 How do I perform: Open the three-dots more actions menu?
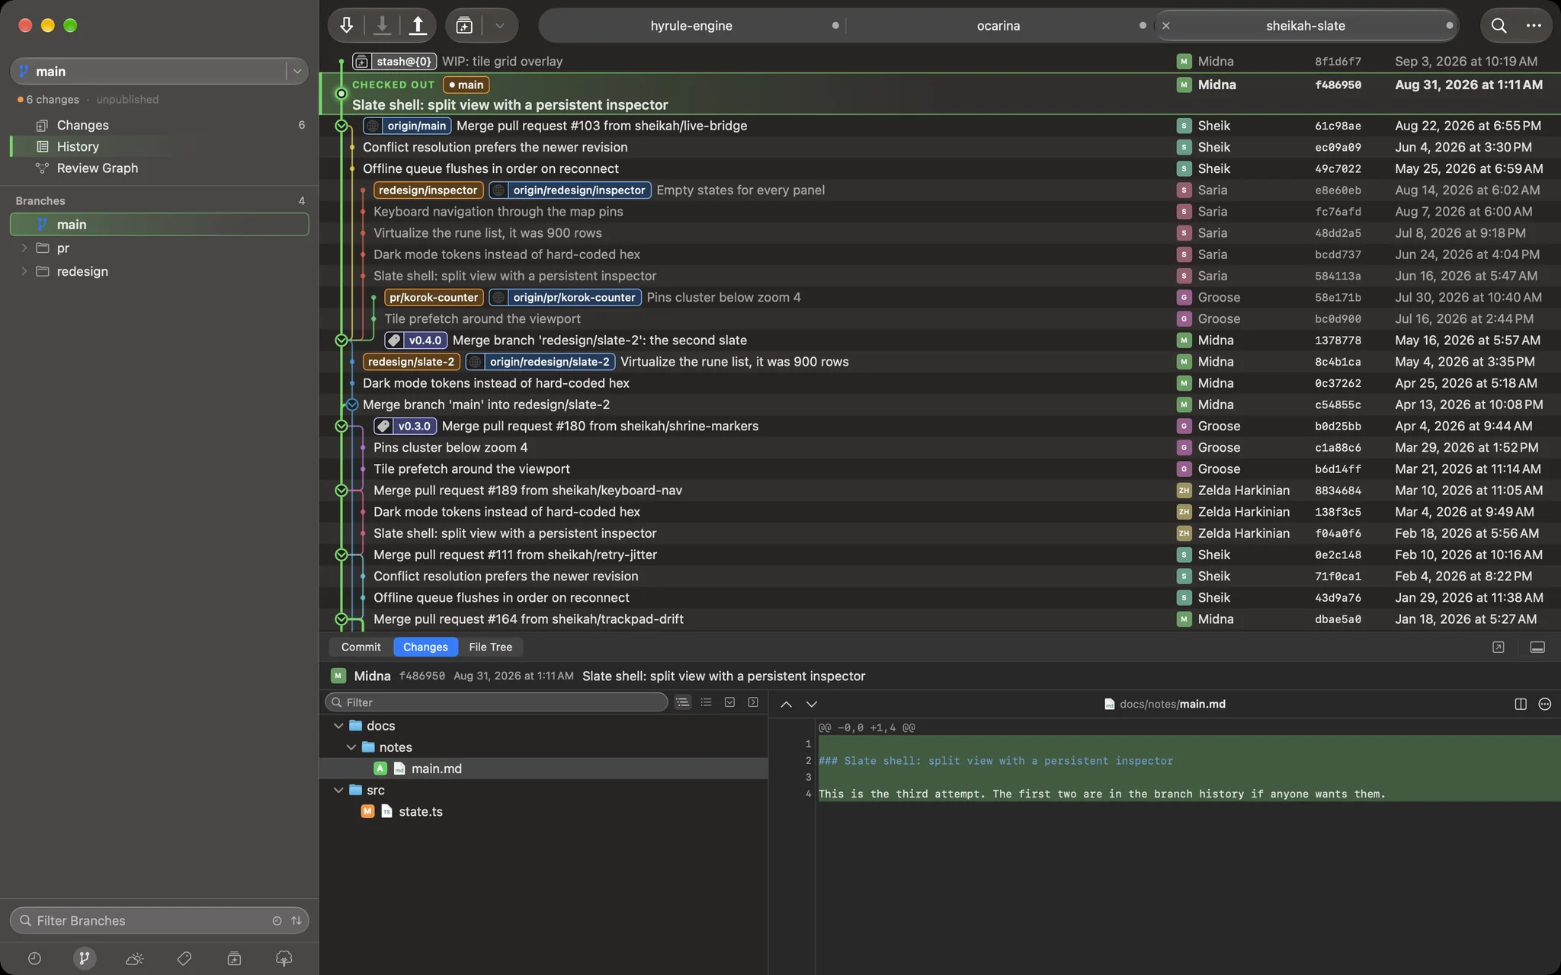click(1534, 25)
